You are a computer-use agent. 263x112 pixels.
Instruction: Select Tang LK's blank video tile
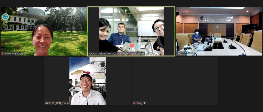point(175,79)
